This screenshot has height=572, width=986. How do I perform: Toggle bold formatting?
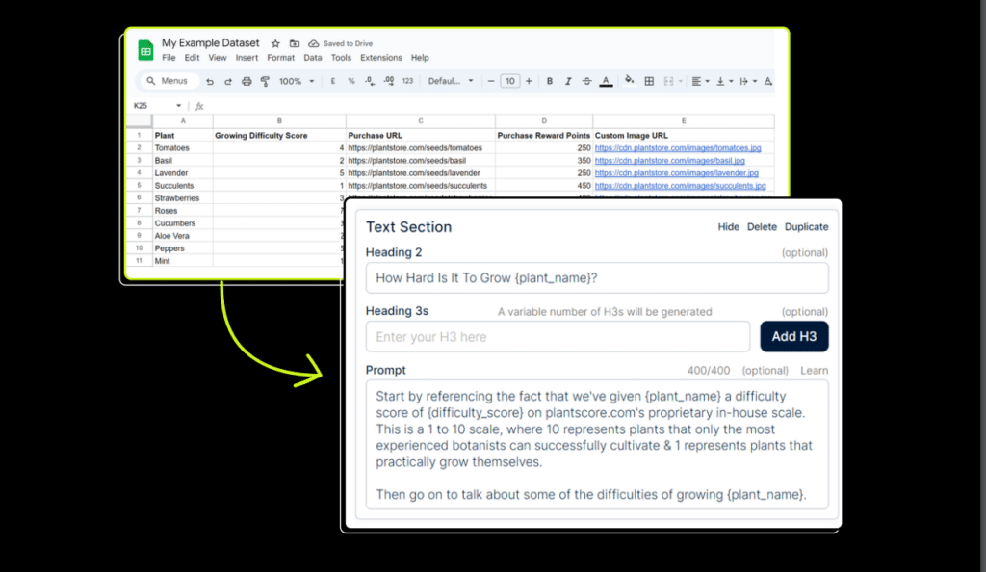click(550, 82)
